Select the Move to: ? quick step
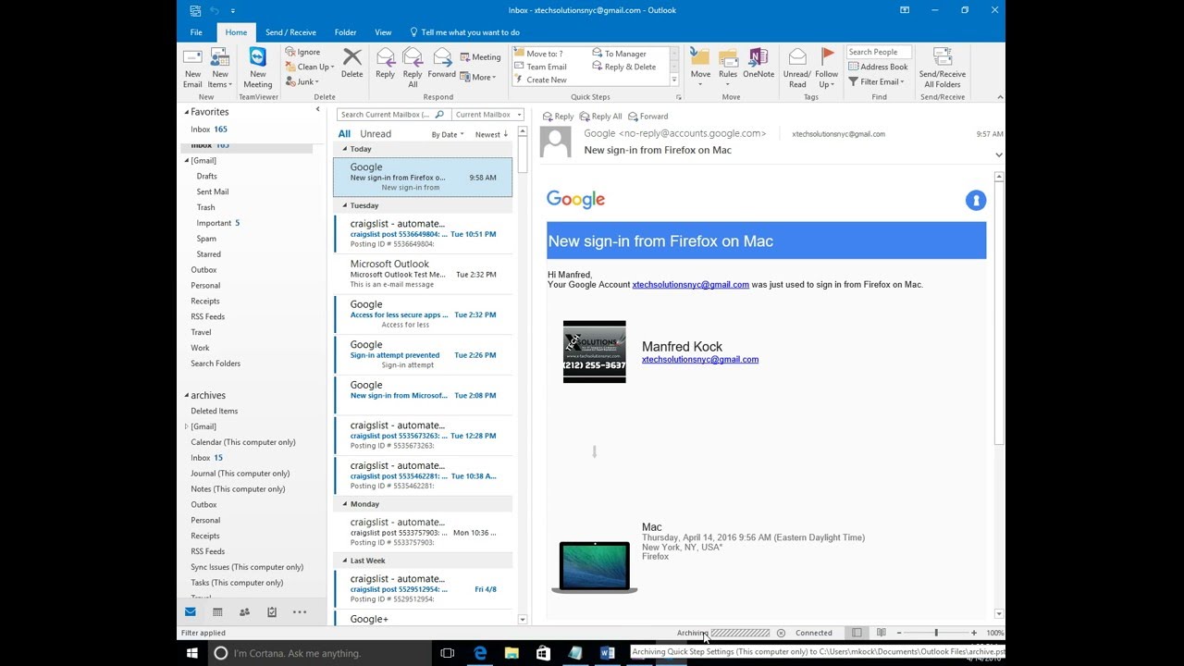The width and height of the screenshot is (1184, 666). 538,54
